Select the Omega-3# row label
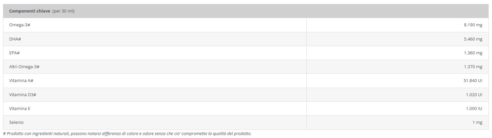Viewport: 492px width, 138px height. pyautogui.click(x=20, y=25)
